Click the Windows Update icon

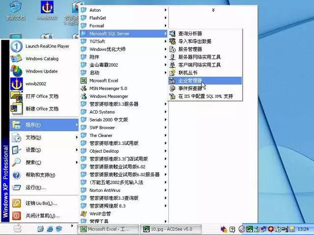pyautogui.click(x=17, y=71)
